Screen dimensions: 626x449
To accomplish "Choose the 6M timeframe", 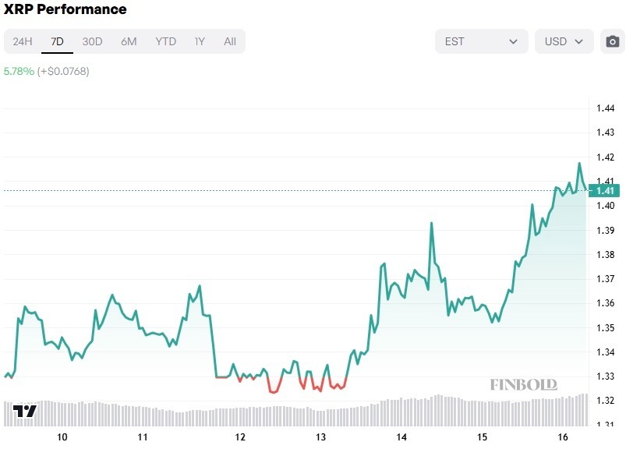I will (x=129, y=41).
